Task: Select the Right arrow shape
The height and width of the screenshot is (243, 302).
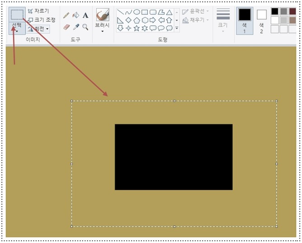Action: (x=153, y=20)
